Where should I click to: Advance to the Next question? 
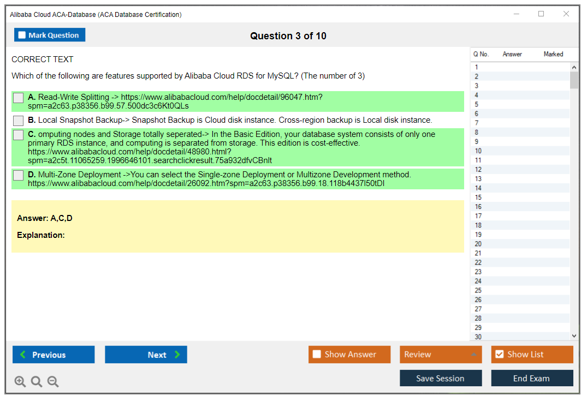tap(146, 355)
